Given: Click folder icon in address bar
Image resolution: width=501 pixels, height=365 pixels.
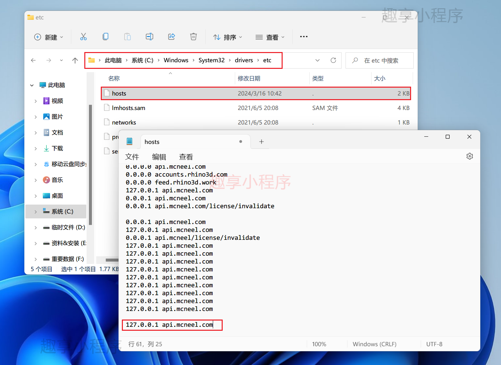Looking at the screenshot, I should (x=92, y=60).
